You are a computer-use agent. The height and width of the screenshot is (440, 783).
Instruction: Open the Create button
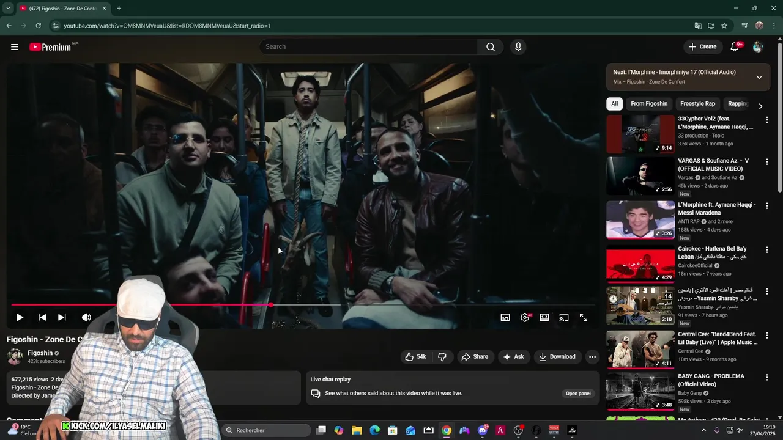click(x=702, y=47)
